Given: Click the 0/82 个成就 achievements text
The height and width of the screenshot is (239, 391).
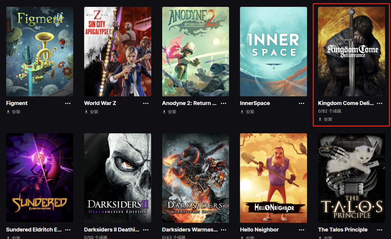Looking at the screenshot, I should [329, 111].
